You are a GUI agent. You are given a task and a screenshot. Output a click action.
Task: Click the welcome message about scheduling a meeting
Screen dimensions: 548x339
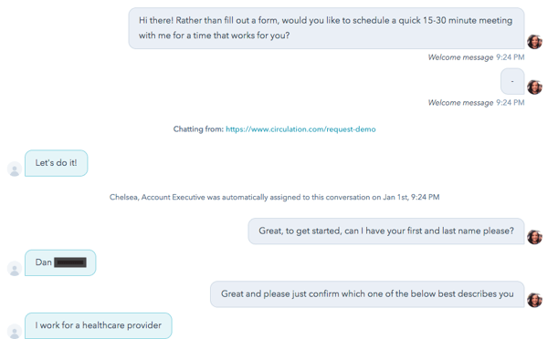326,28
